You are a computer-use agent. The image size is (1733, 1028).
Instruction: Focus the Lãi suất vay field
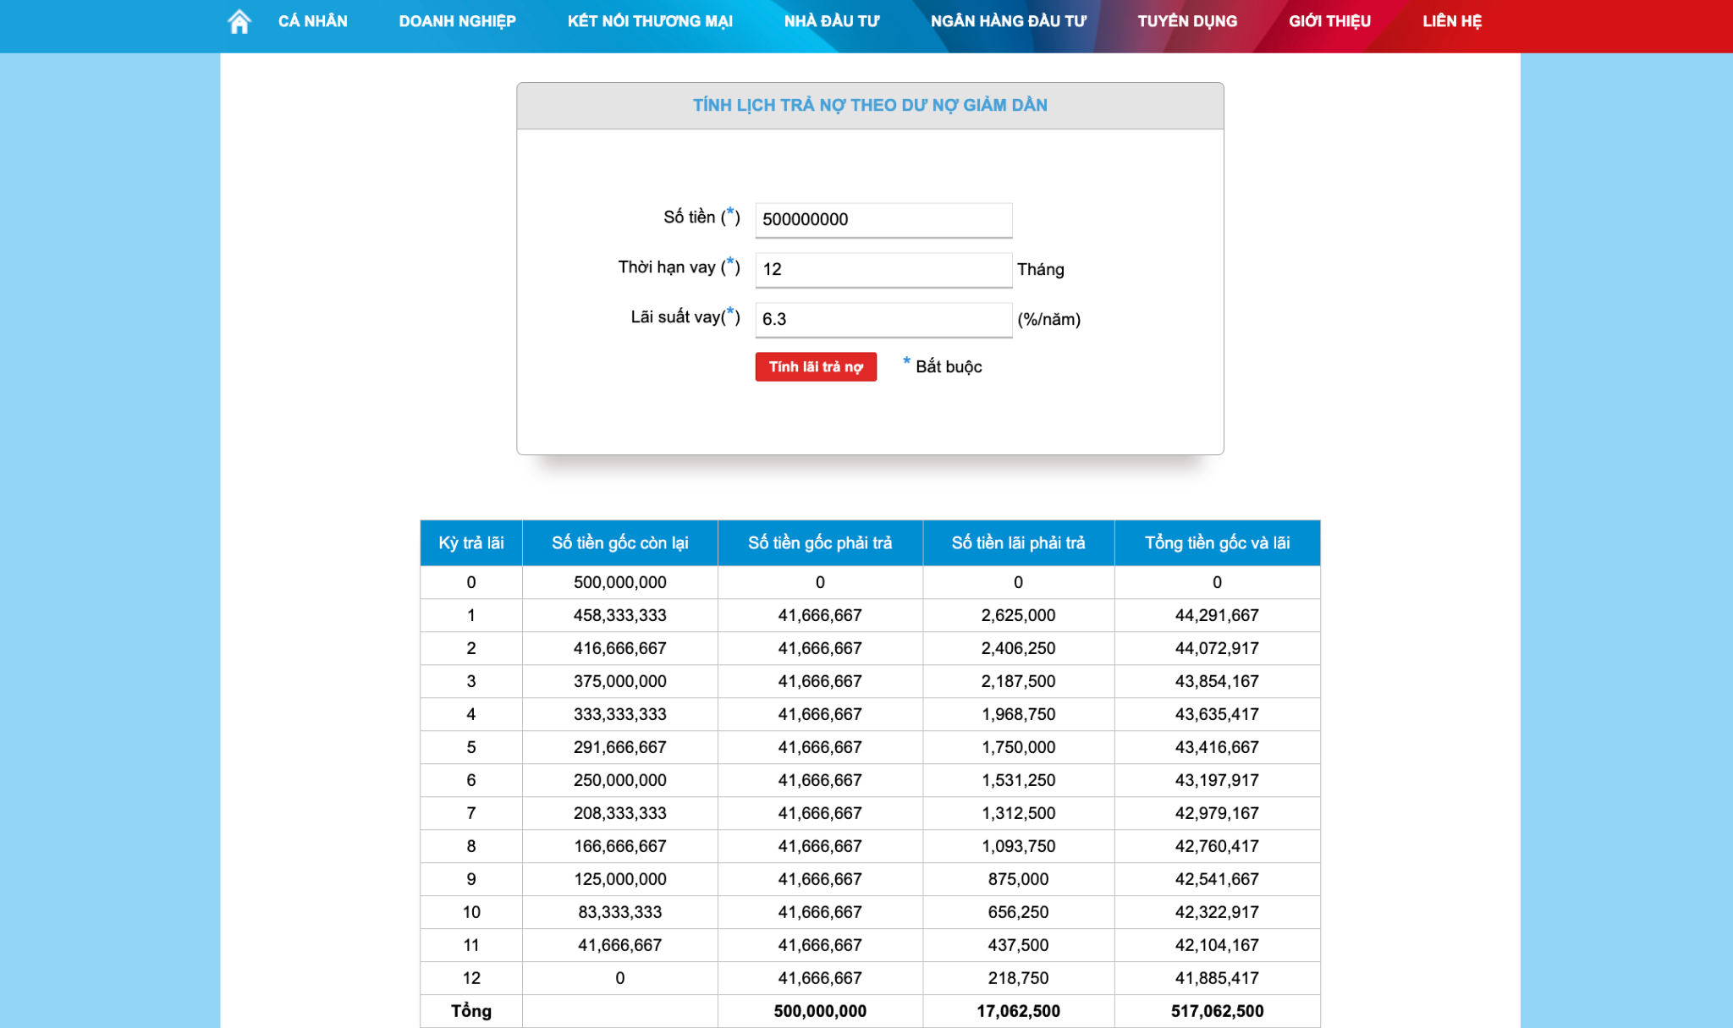(883, 320)
